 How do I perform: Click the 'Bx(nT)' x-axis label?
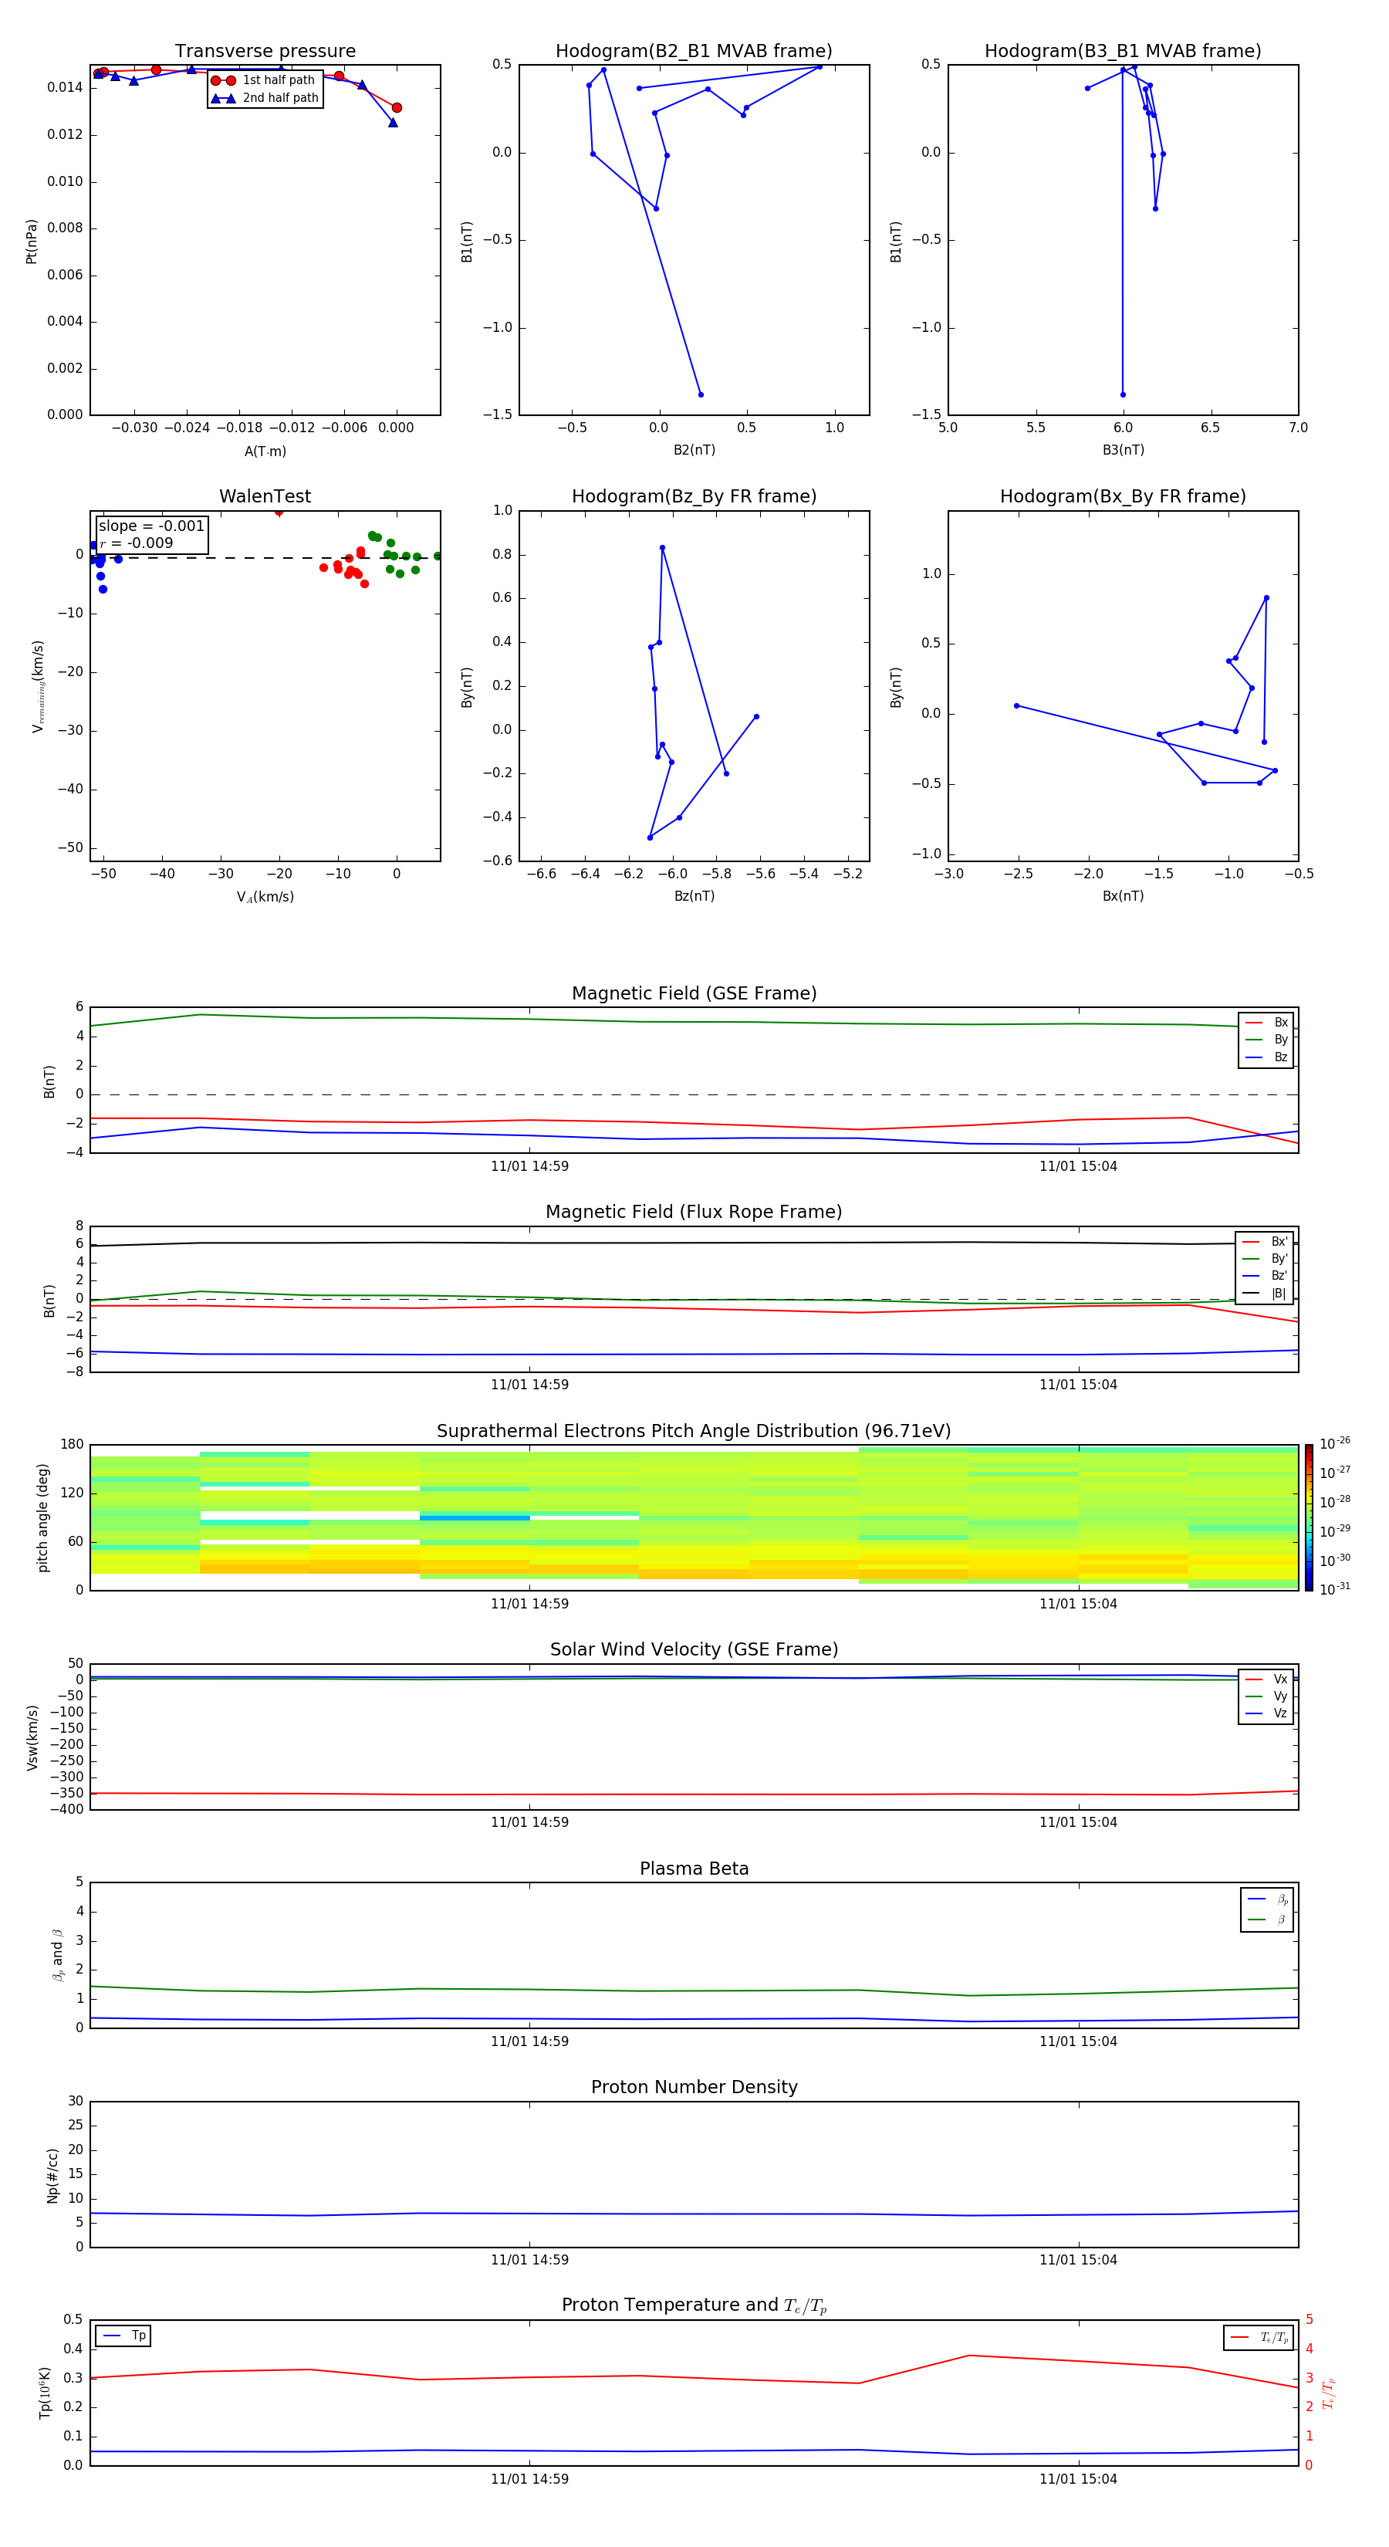tap(1123, 896)
